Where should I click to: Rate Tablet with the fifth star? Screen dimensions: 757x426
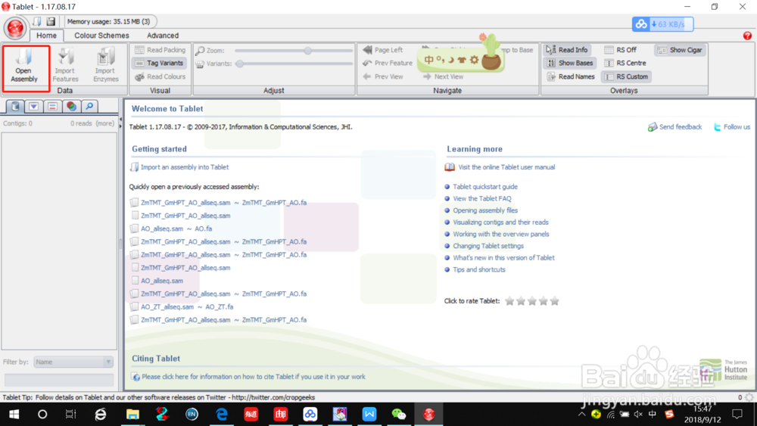[x=555, y=301]
